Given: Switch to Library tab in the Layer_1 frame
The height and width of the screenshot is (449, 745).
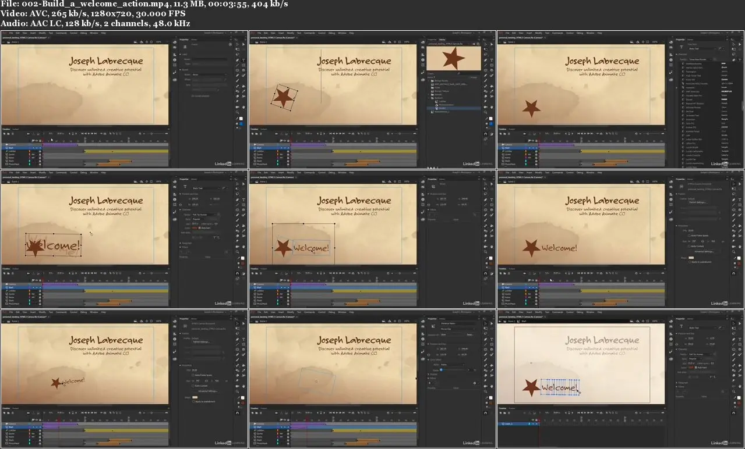Looking at the screenshot, I should click(690, 319).
